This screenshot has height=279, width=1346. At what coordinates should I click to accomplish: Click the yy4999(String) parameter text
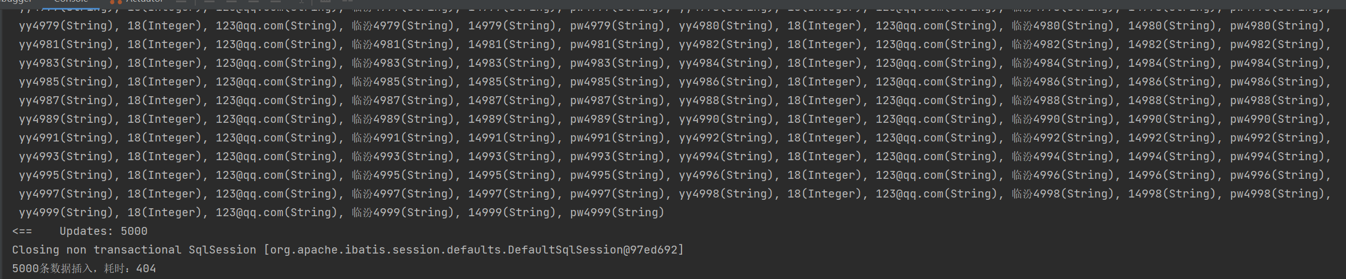(66, 213)
